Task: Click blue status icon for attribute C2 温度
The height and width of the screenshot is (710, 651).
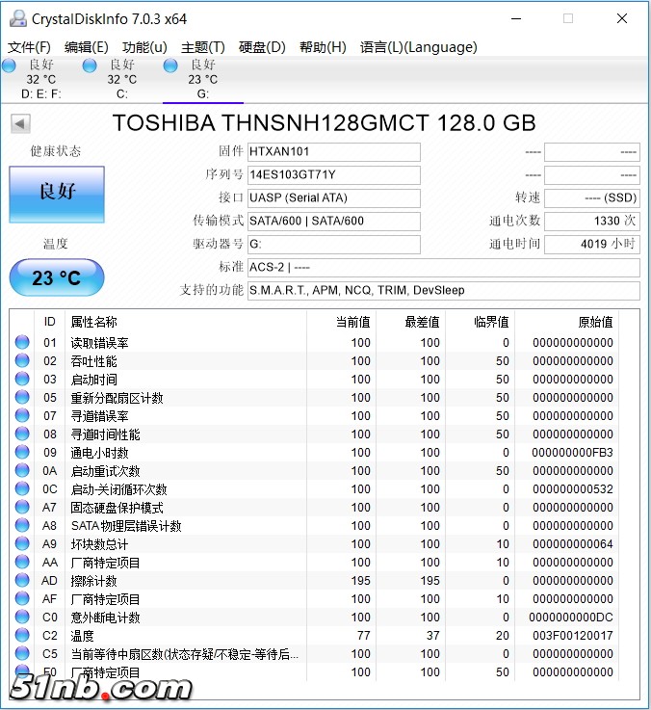Action: (x=22, y=636)
